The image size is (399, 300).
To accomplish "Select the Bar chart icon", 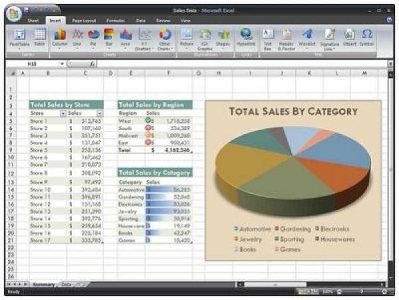I will point(109,38).
